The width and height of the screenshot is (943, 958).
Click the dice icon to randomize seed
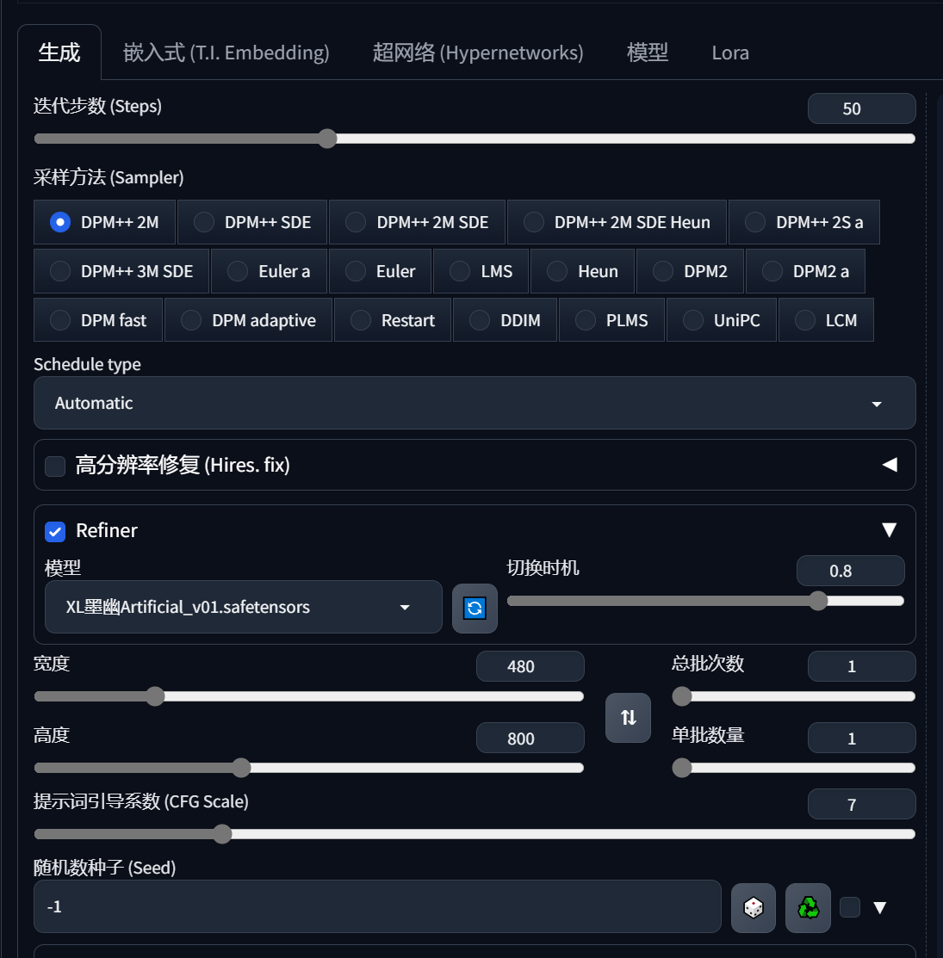[753, 907]
